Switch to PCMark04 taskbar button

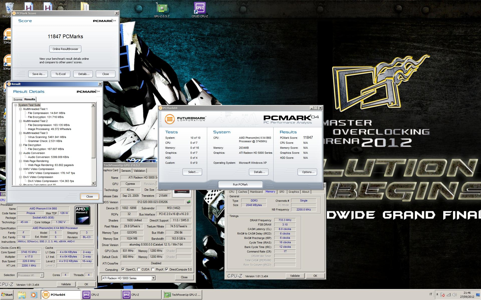coord(61,295)
